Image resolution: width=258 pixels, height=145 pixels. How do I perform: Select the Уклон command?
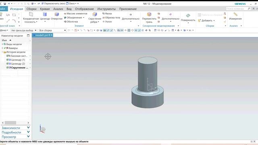pyautogui.click(x=107, y=21)
